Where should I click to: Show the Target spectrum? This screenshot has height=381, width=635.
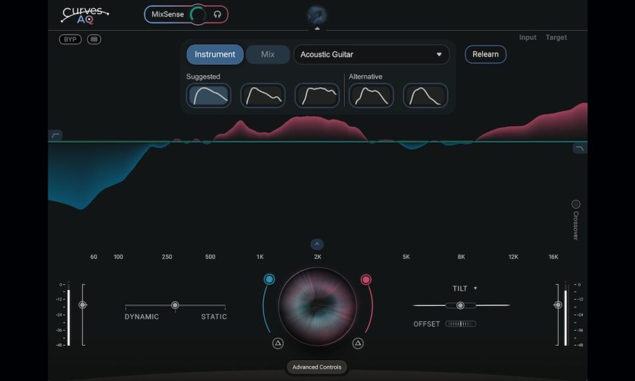(556, 37)
